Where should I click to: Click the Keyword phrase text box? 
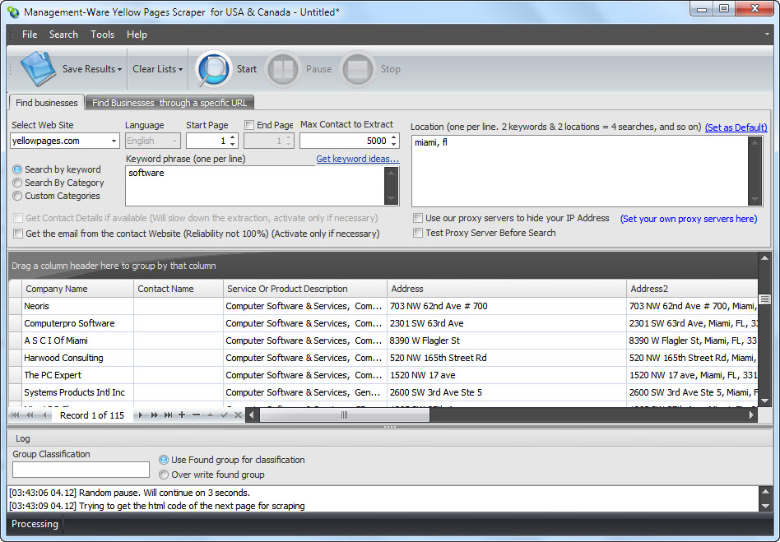pos(255,186)
